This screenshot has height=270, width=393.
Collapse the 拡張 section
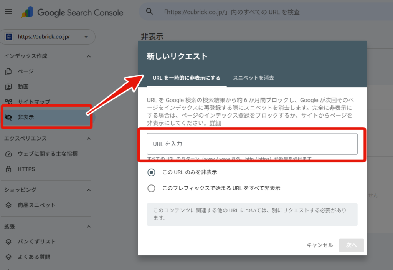pyautogui.click(x=89, y=227)
